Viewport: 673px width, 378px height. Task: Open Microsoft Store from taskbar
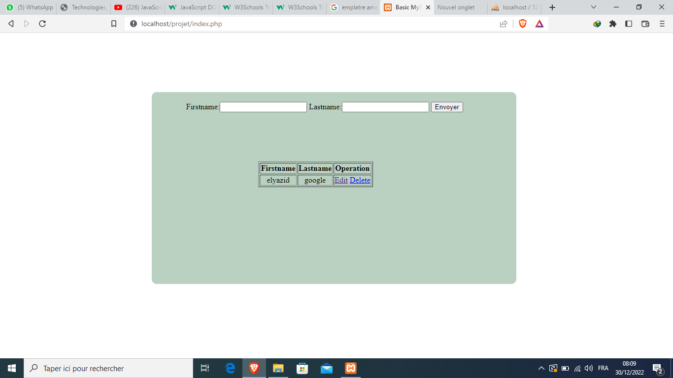pos(303,368)
